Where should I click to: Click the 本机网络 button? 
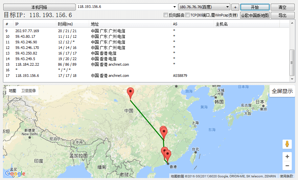coord(39,7)
